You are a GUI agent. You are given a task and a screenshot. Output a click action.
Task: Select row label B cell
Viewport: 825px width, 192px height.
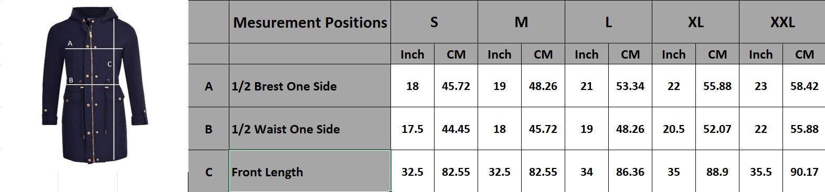pos(208,129)
